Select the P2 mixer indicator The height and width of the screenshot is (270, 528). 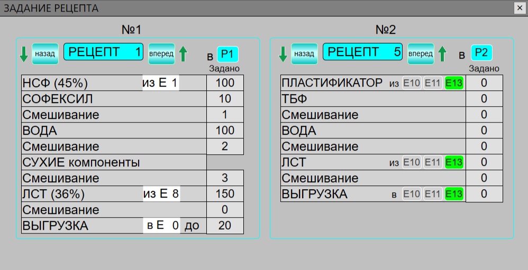click(481, 53)
